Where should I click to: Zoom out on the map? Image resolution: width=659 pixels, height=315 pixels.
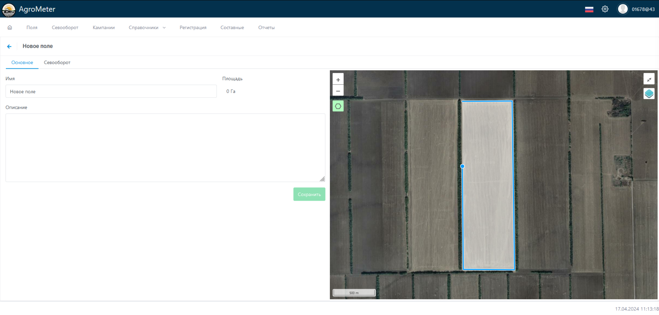click(338, 91)
